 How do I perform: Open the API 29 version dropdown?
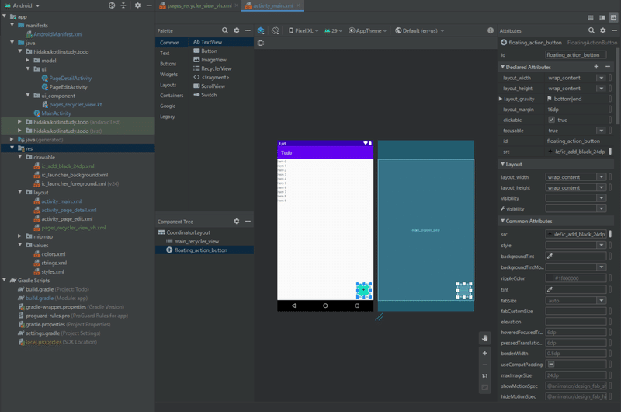[334, 30]
